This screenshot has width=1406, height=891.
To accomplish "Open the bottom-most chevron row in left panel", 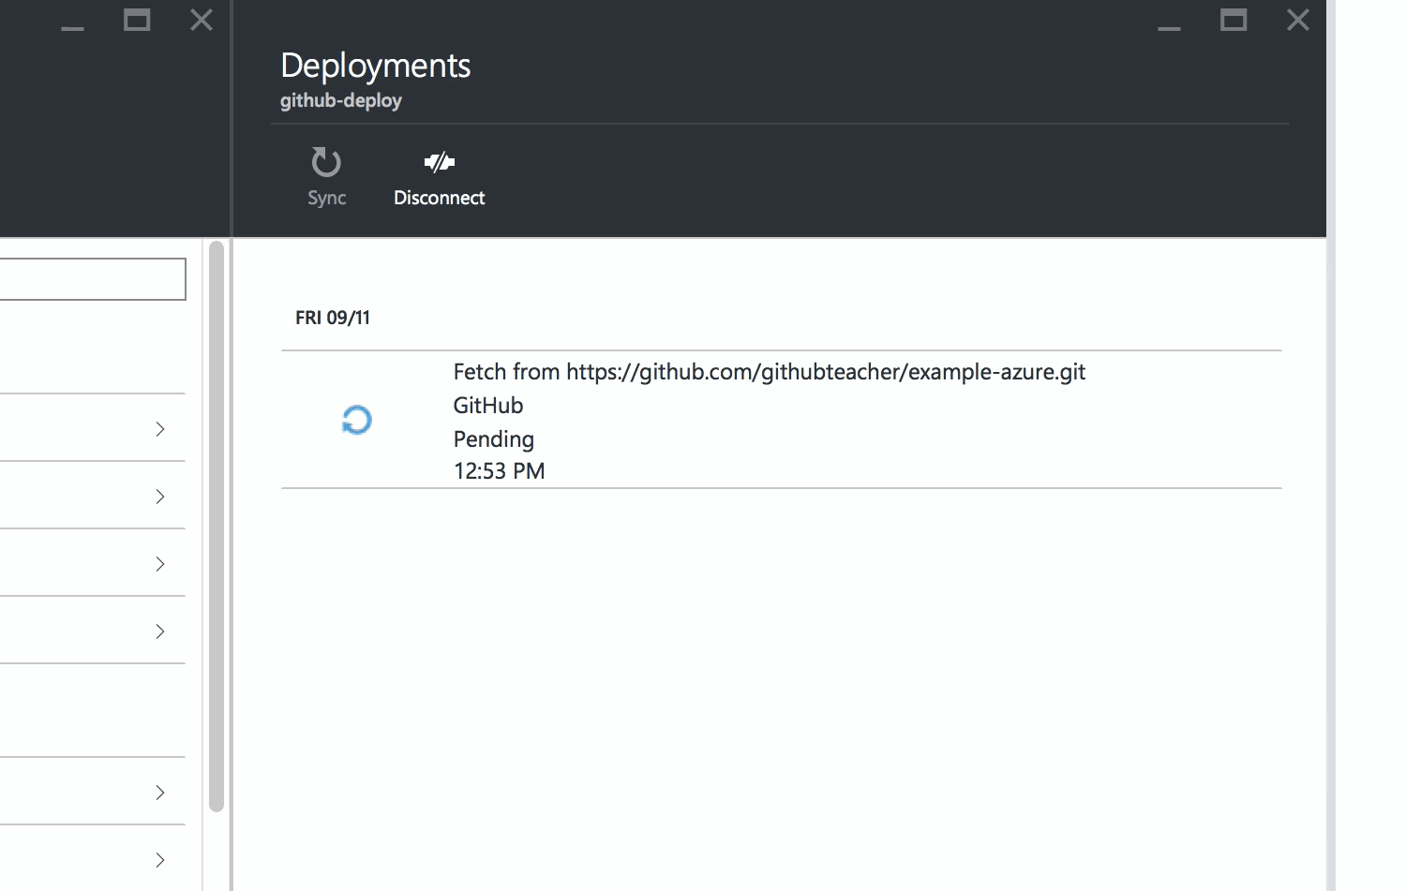I will click(160, 859).
